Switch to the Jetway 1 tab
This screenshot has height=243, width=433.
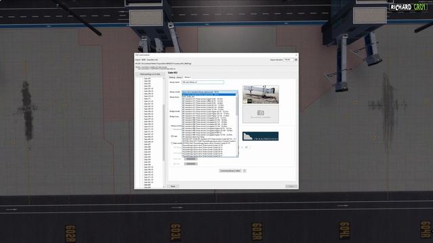(x=179, y=78)
